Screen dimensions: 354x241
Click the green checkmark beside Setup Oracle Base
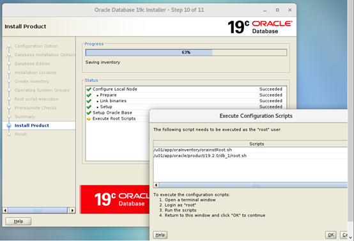tap(89, 113)
